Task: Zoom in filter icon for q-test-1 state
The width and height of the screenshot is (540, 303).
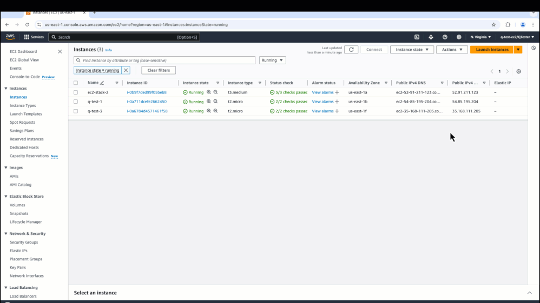Action: click(x=209, y=102)
